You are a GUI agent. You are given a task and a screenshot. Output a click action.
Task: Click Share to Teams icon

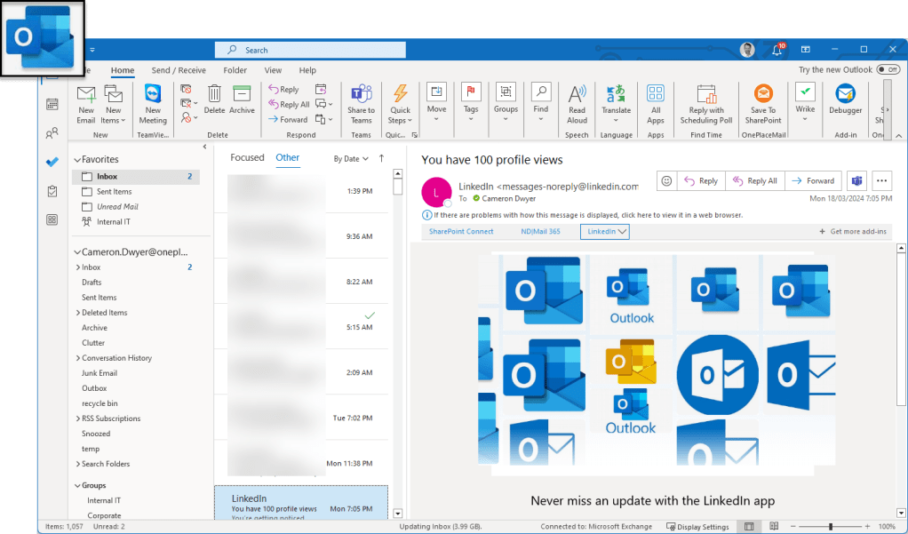point(361,102)
